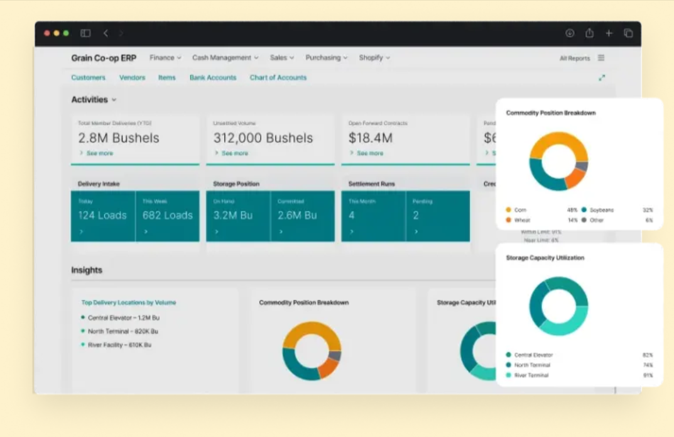The height and width of the screenshot is (437, 674).
Task: Open the hamburger menu beside All Reports
Action: (601, 58)
